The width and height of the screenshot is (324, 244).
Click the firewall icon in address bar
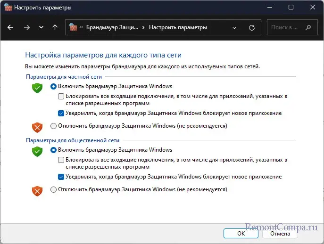74,27
